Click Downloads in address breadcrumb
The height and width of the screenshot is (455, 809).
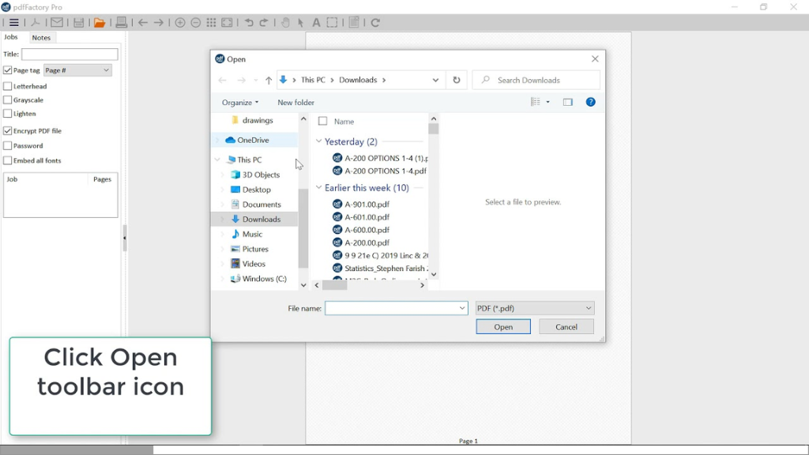(x=358, y=80)
